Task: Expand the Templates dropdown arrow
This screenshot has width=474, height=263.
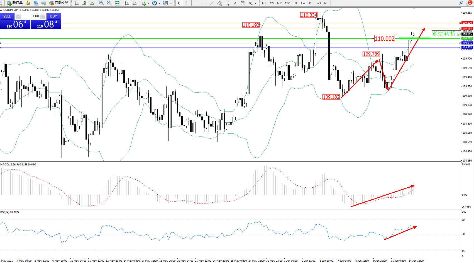Action: (170, 3)
